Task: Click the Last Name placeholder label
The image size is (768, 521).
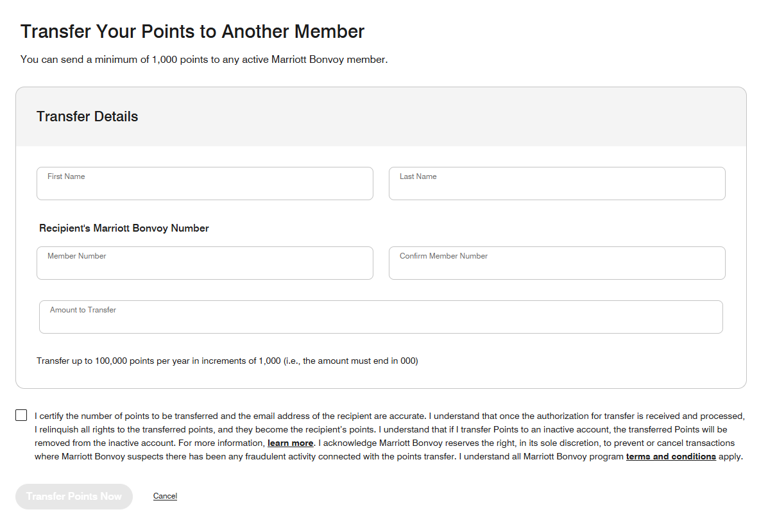Action: (417, 176)
